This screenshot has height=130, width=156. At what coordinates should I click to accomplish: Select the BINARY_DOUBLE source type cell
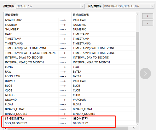click(16, 114)
